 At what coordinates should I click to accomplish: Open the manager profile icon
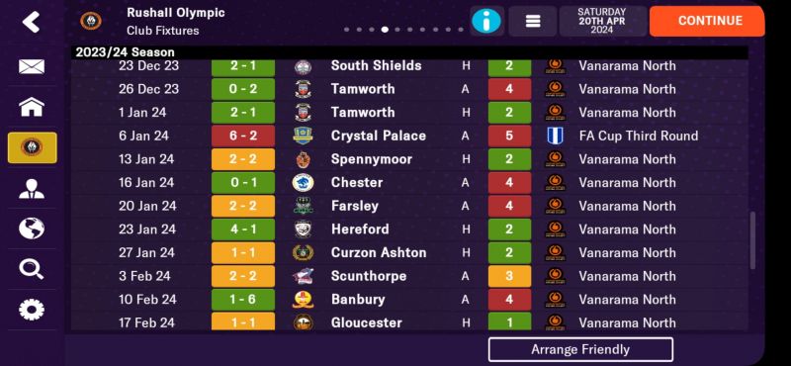tap(32, 188)
